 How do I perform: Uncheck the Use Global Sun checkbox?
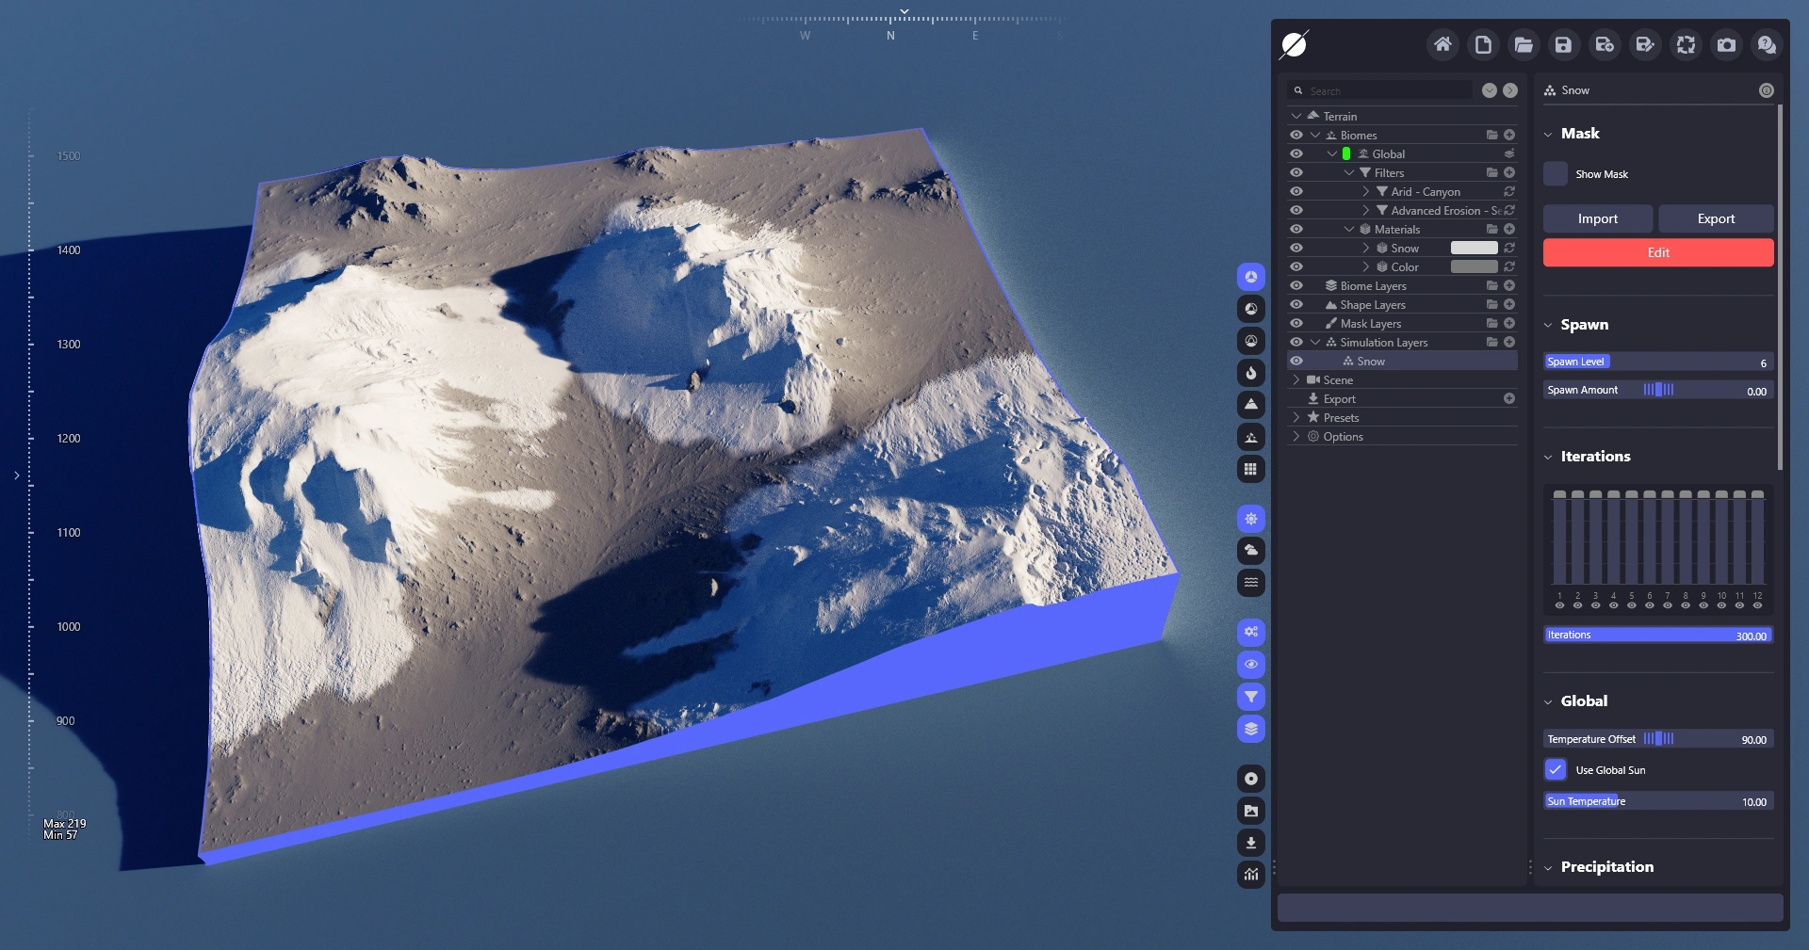point(1556,769)
